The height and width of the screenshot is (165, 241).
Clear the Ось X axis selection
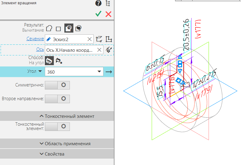tap(99, 50)
